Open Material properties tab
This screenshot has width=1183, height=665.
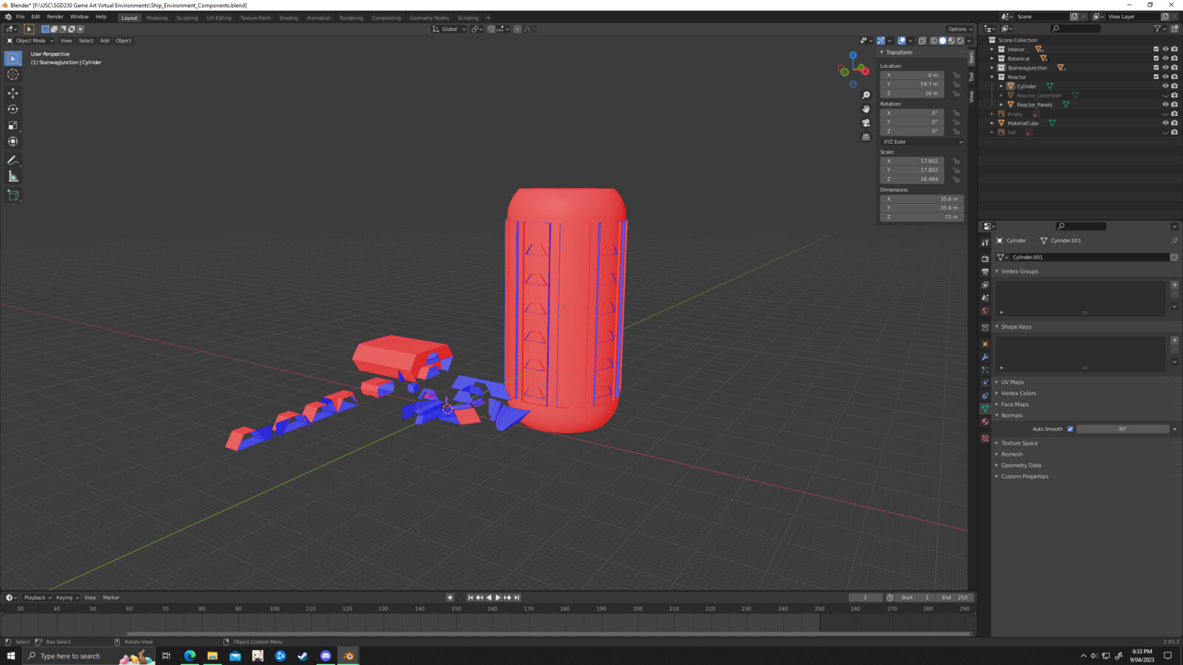point(985,422)
